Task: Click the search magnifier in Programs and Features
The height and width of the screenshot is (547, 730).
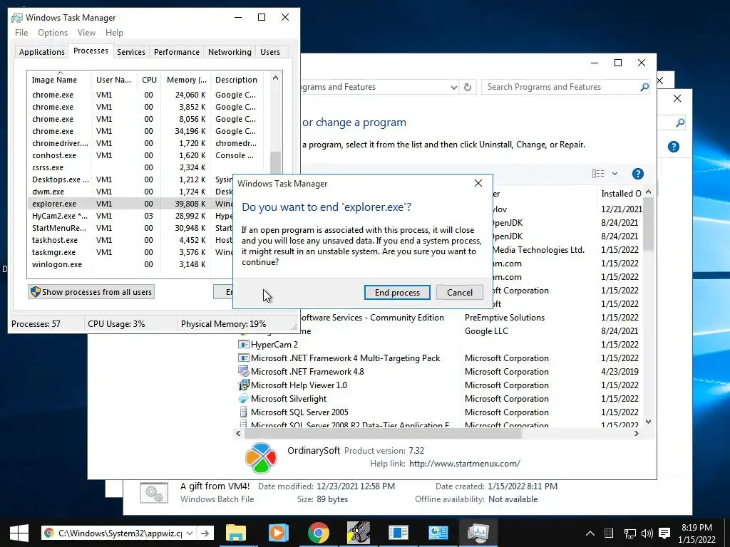Action: (644, 86)
